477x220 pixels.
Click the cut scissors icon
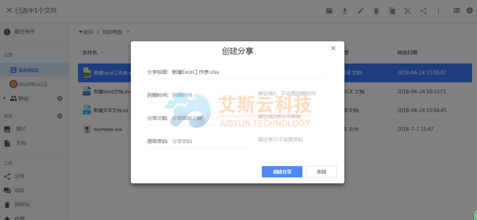point(408,11)
